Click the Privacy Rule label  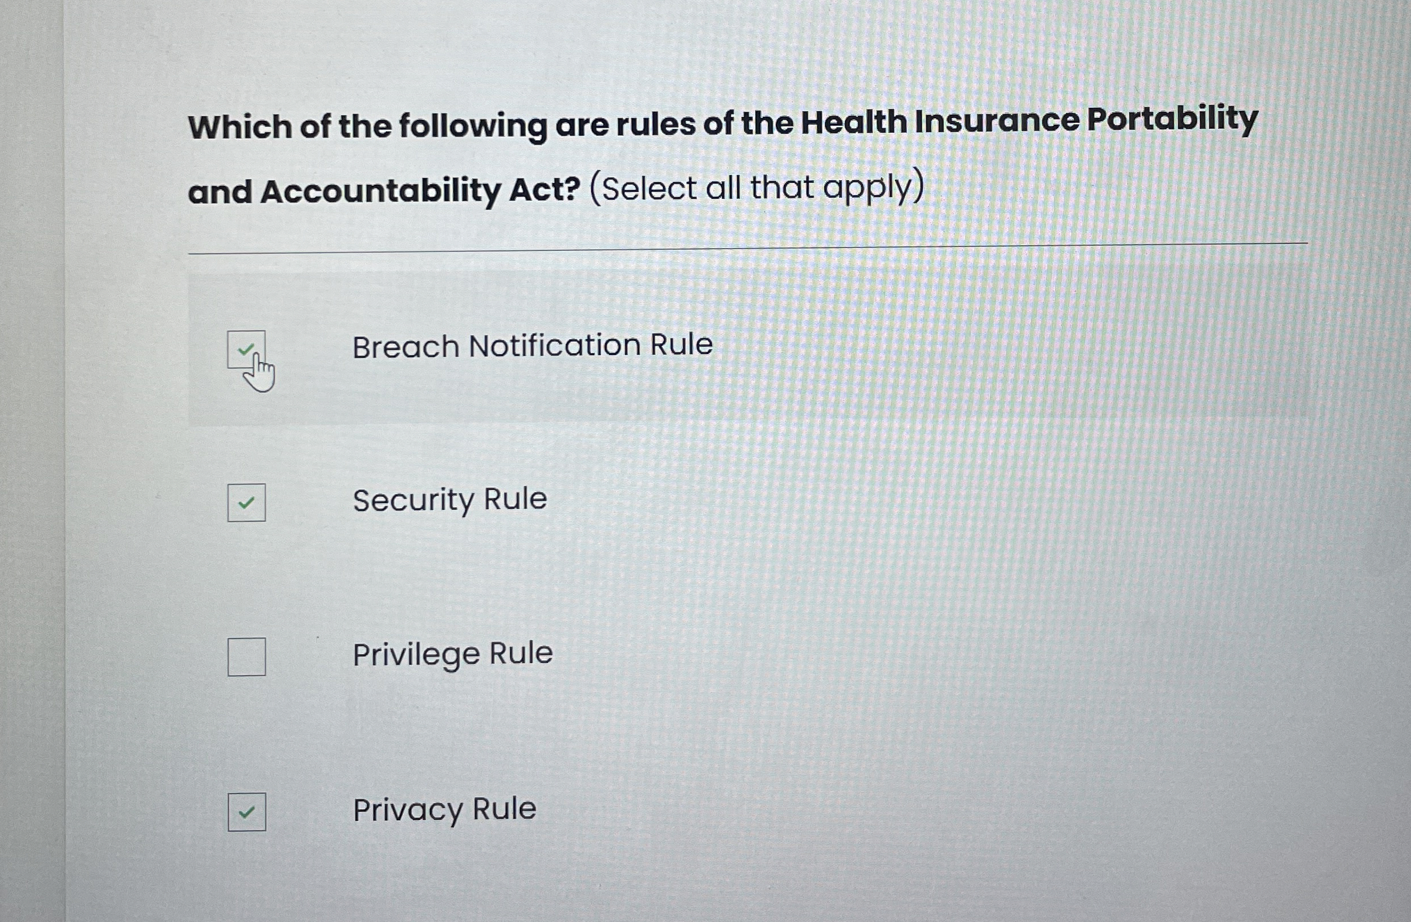click(x=444, y=810)
